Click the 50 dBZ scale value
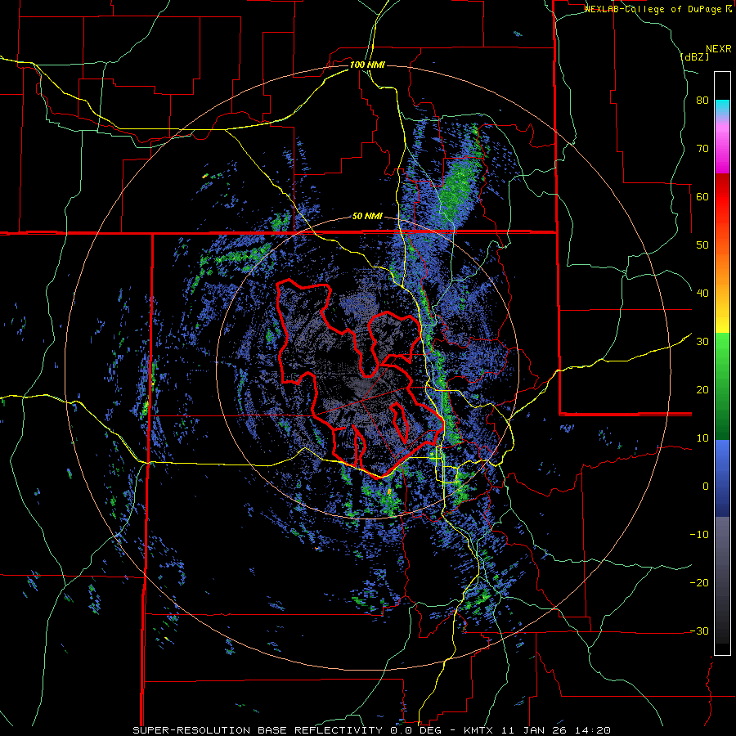736x736 pixels. [x=702, y=245]
